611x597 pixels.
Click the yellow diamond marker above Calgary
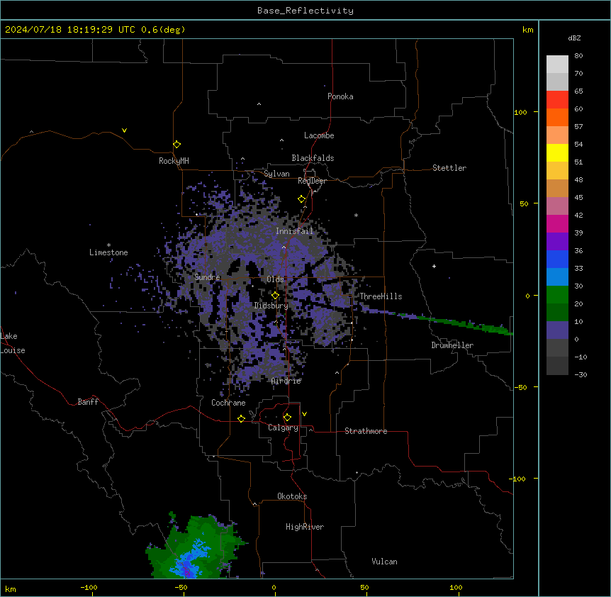pyautogui.click(x=287, y=418)
